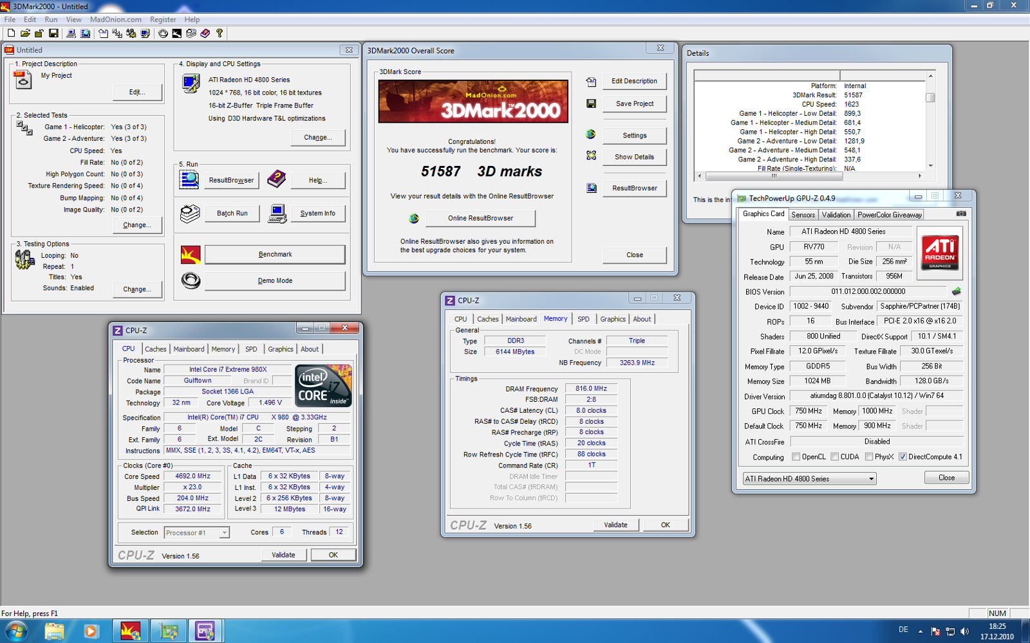Select the Caches tab in left CPU-Z window

point(155,349)
